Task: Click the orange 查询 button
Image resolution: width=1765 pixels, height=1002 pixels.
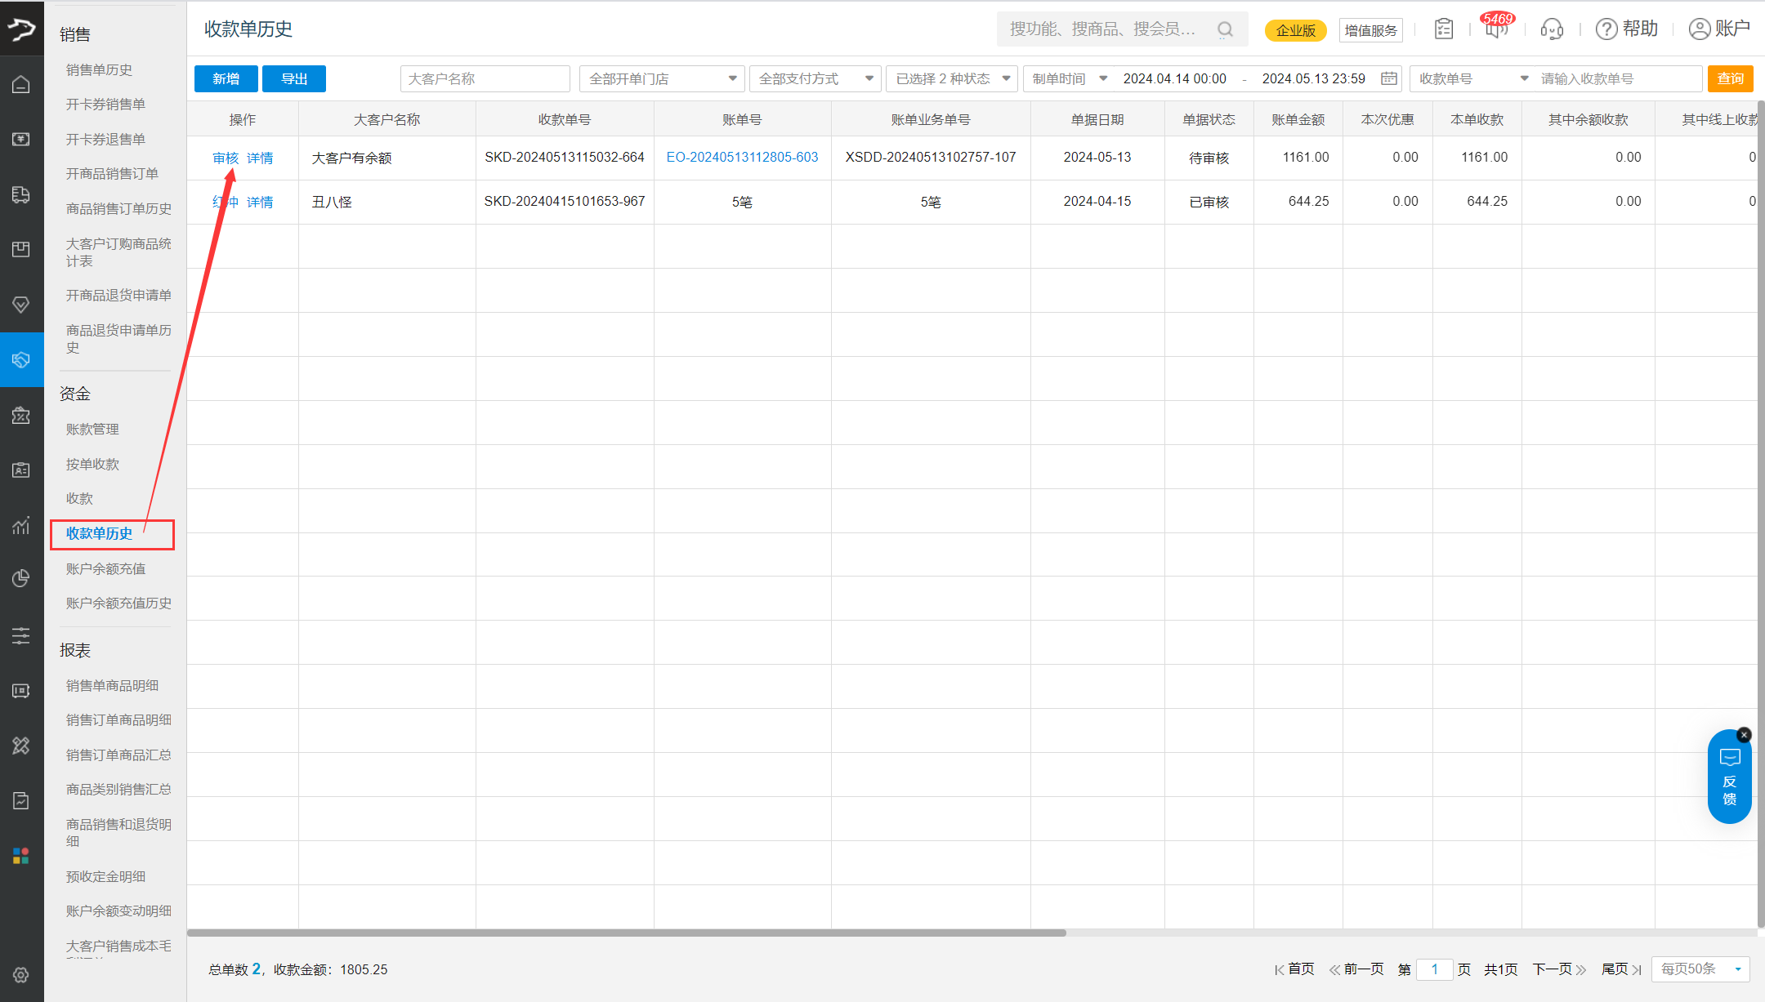Action: click(1730, 78)
